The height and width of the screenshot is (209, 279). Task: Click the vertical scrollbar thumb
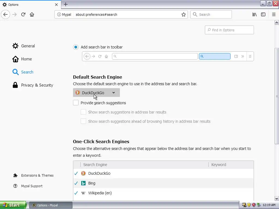pyautogui.click(x=277, y=96)
